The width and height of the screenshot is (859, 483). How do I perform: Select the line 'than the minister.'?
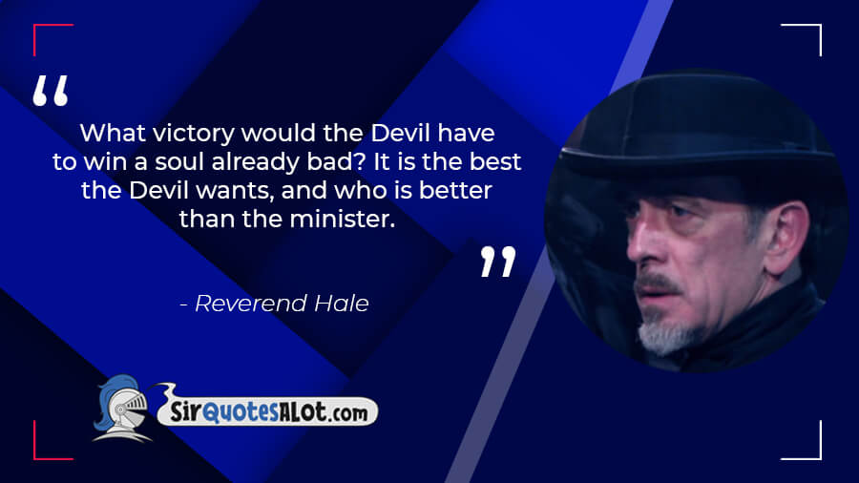click(287, 219)
